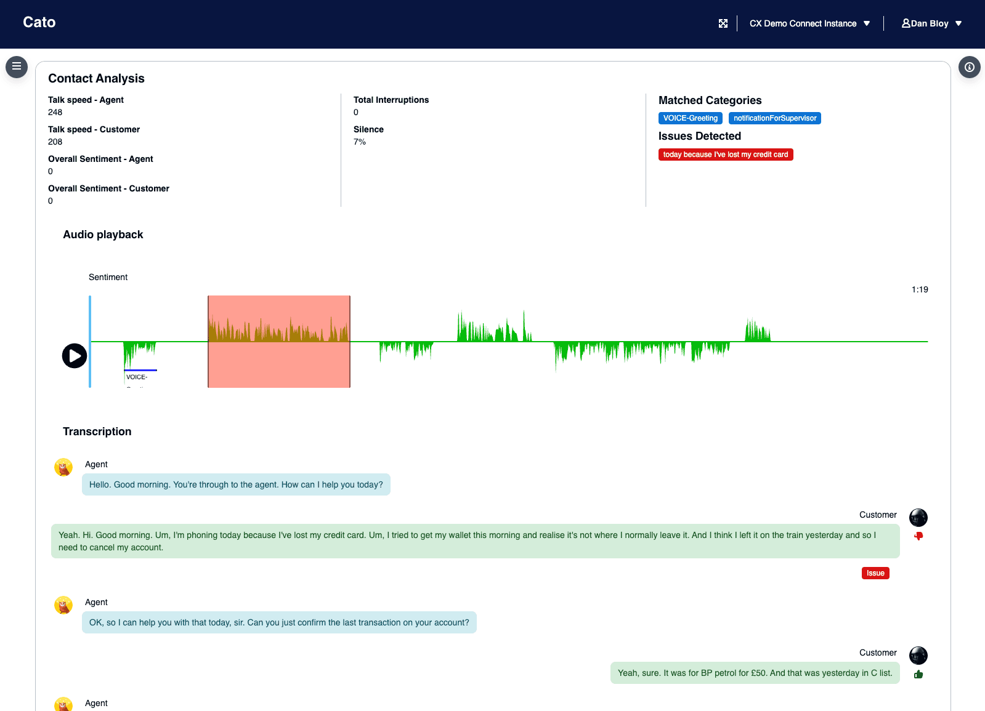This screenshot has height=711, width=985.
Task: Click the first Agent avatar icon
Action: [63, 467]
